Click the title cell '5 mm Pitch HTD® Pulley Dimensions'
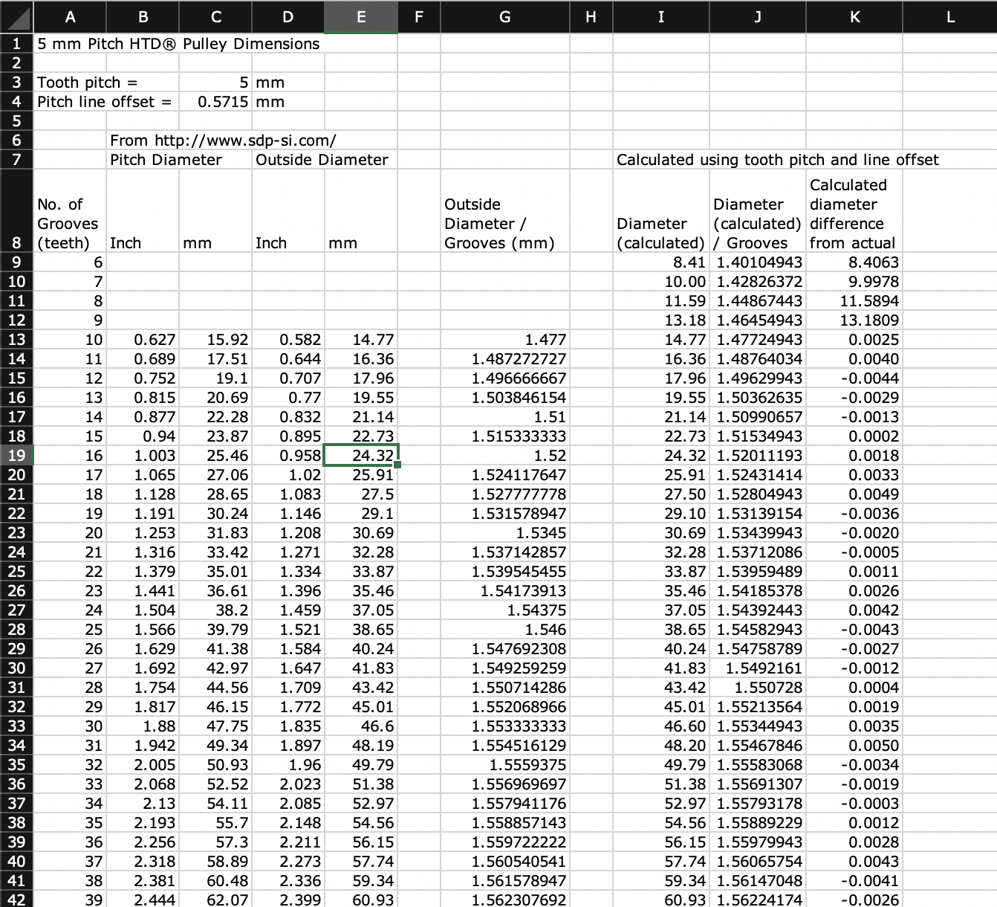Image resolution: width=997 pixels, height=907 pixels. (x=178, y=43)
